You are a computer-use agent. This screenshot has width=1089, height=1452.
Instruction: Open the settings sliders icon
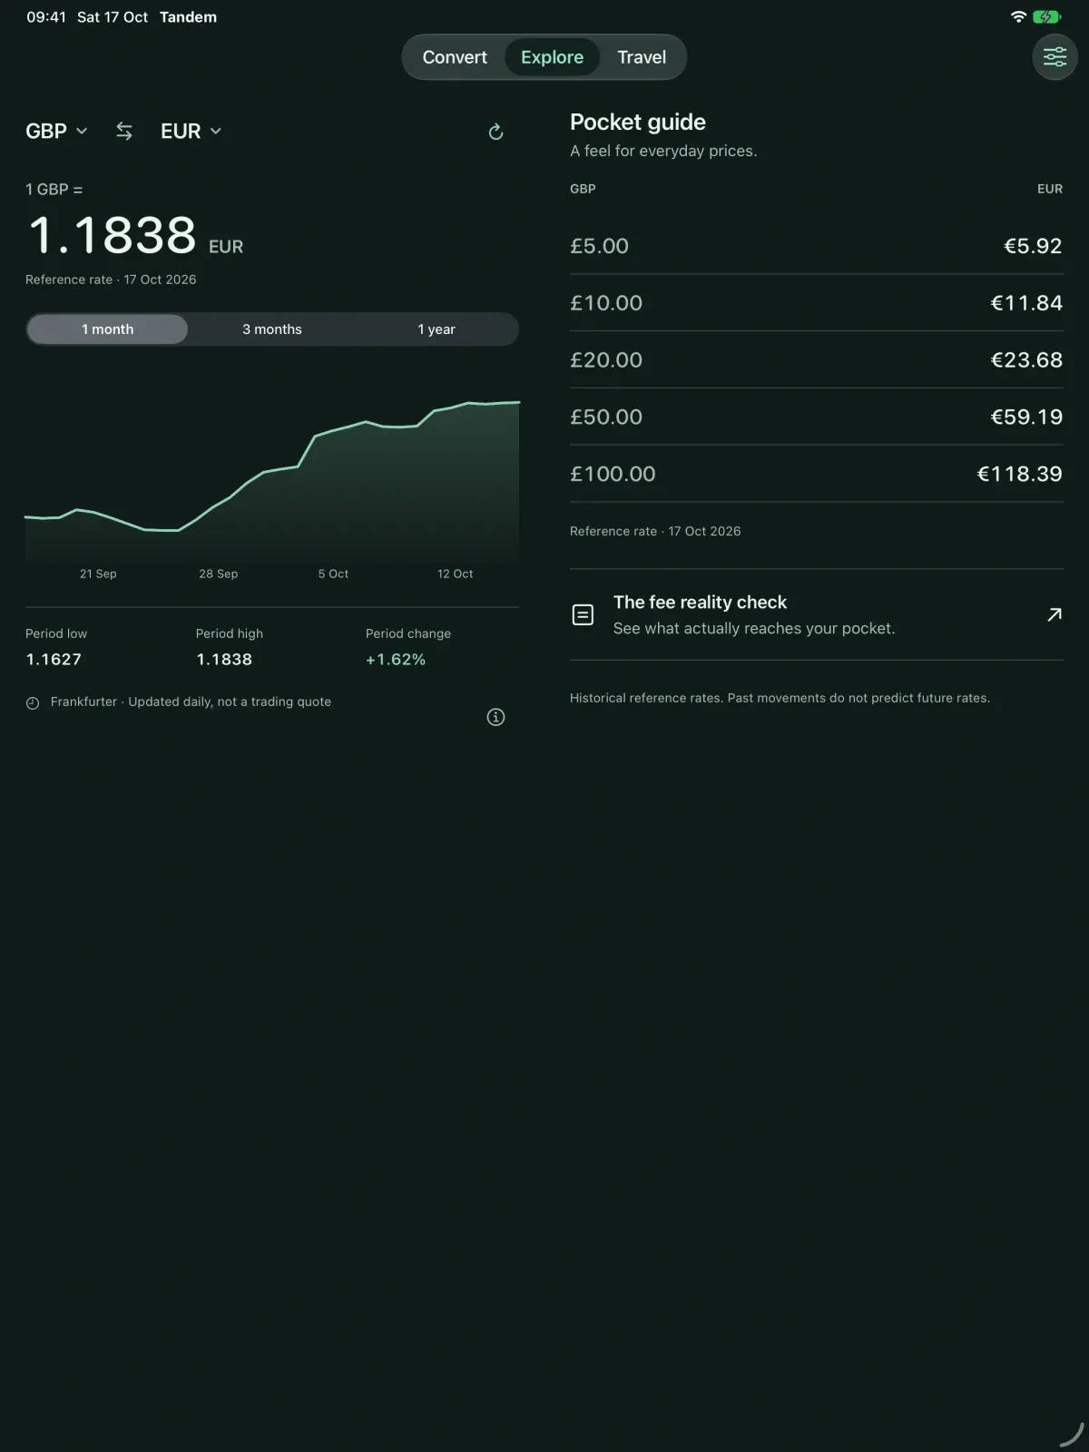click(1055, 57)
